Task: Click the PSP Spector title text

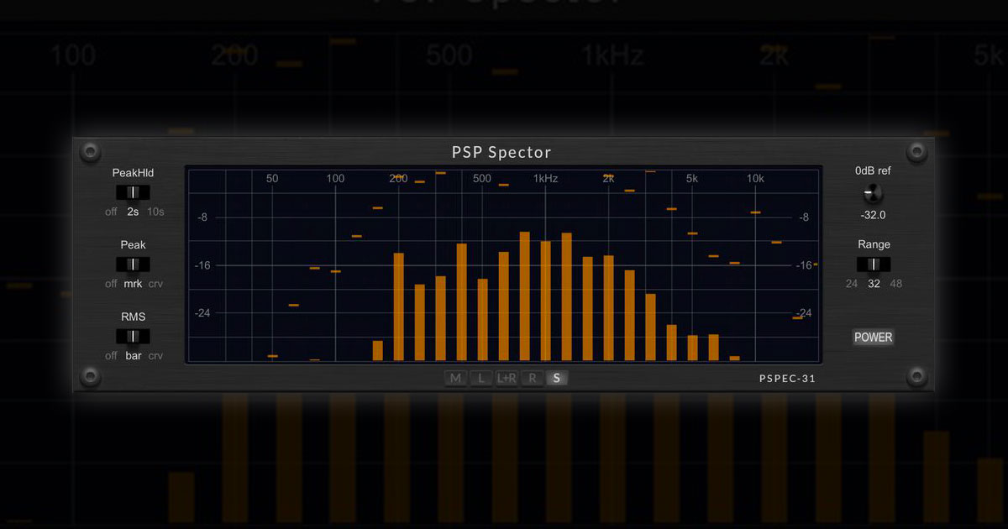Action: pos(500,152)
